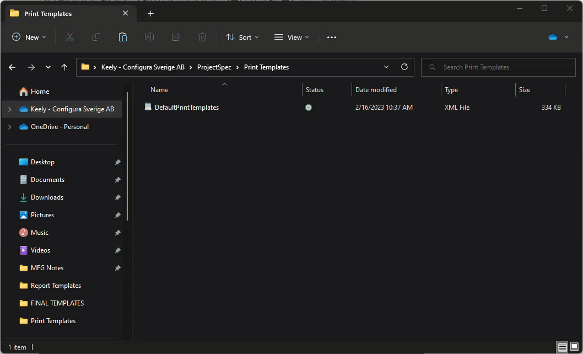Click the navigation pane scrollbar
Screen dimensions: 583x354
(127, 157)
